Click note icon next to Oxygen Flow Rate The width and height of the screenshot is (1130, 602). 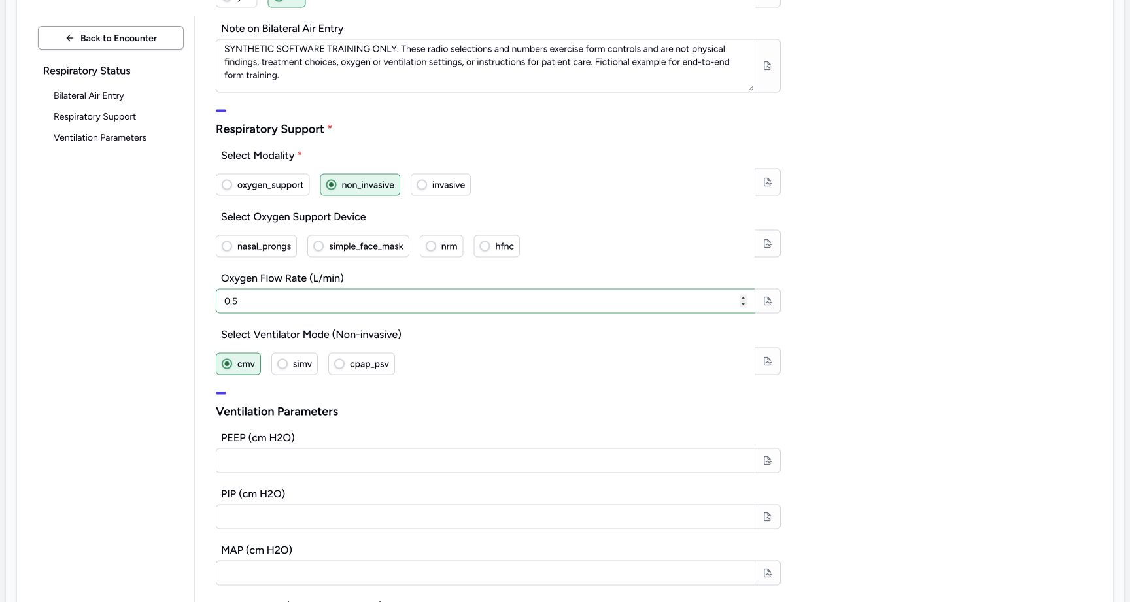coord(767,301)
